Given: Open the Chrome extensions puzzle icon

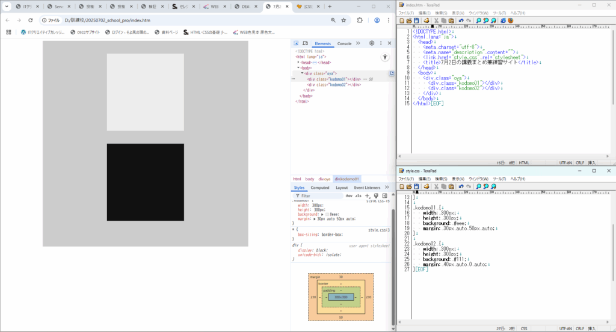Looking at the screenshot, I should (360, 20).
